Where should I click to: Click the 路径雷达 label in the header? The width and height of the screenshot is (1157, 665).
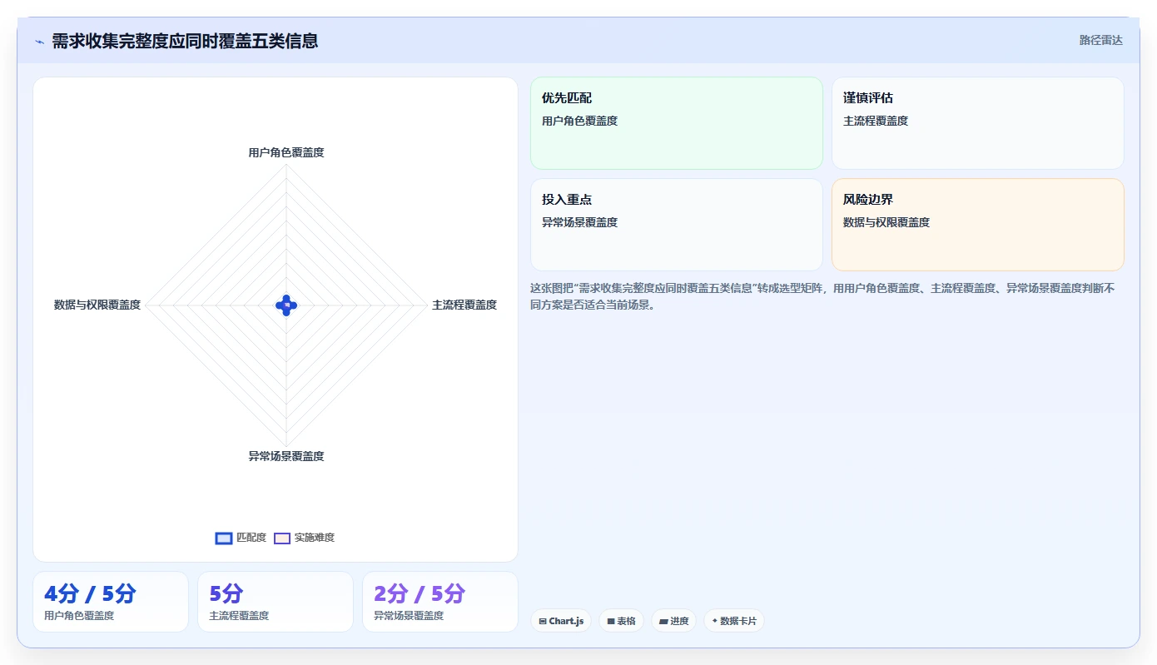click(1100, 40)
